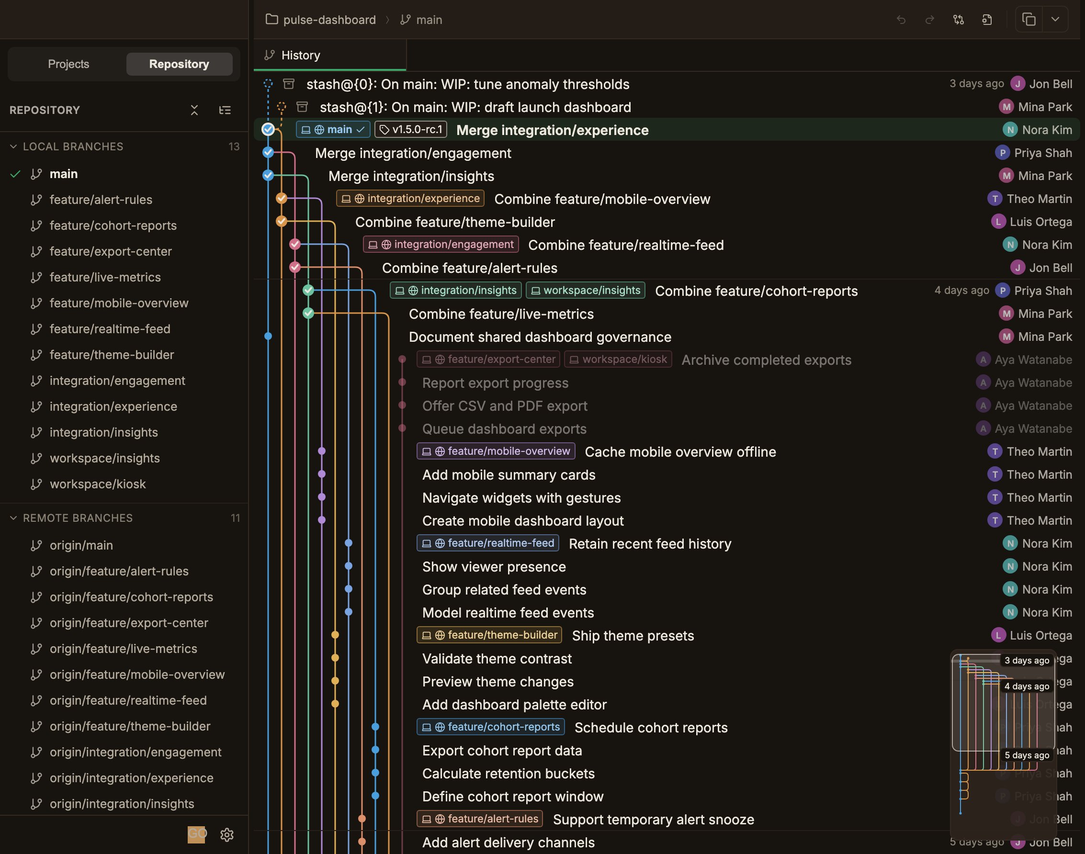1085x854 pixels.
Task: Click the 4 days ago marker in minimap
Action: point(1027,686)
